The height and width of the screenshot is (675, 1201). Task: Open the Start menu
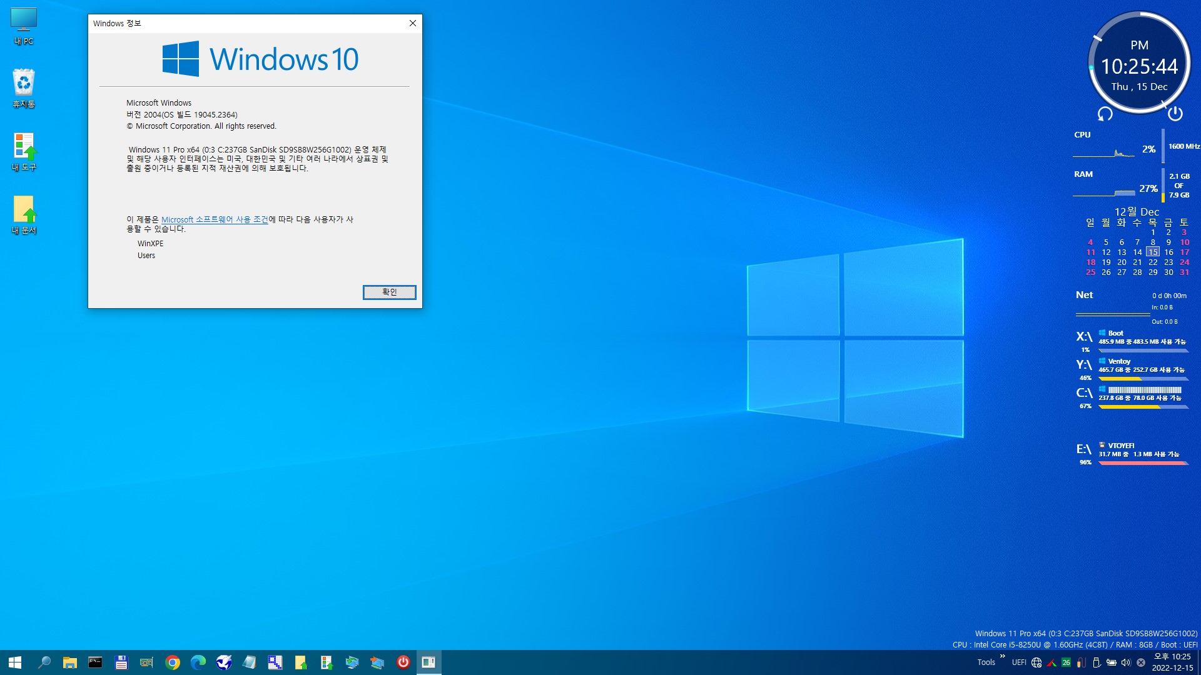click(x=15, y=662)
